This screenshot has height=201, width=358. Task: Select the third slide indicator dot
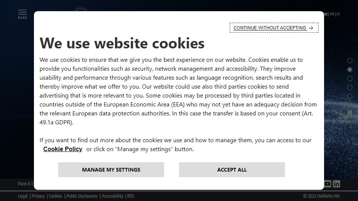(350, 79)
